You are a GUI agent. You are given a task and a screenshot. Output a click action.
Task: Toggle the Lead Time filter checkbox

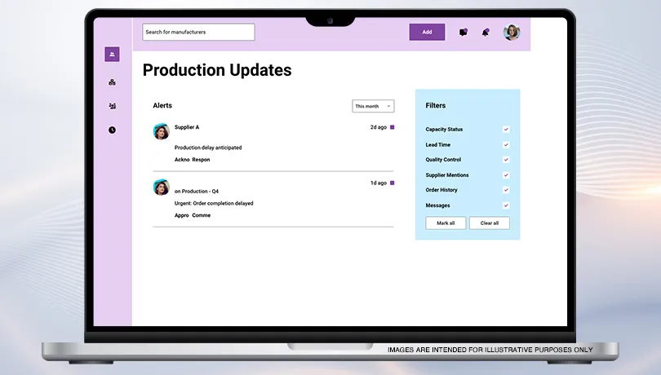(506, 144)
